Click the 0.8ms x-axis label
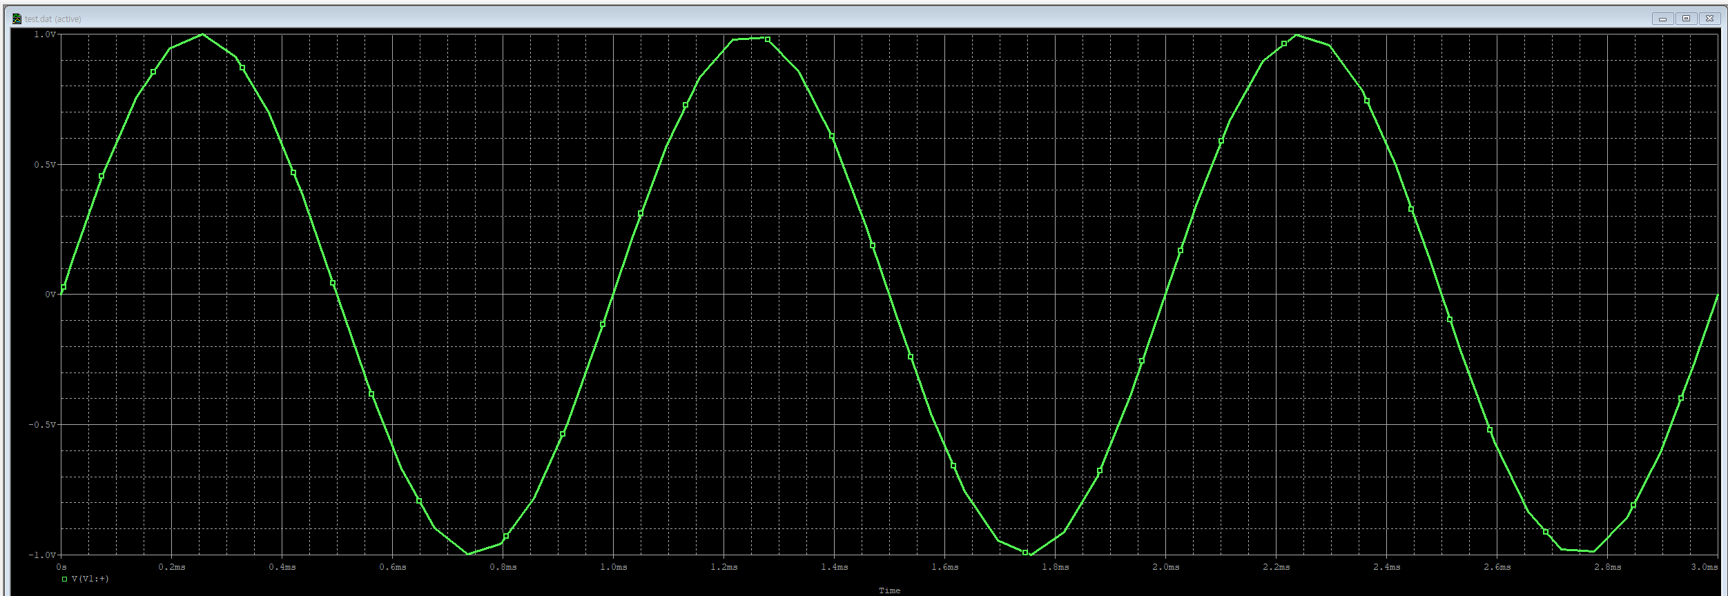This screenshot has width=1728, height=596. click(503, 567)
